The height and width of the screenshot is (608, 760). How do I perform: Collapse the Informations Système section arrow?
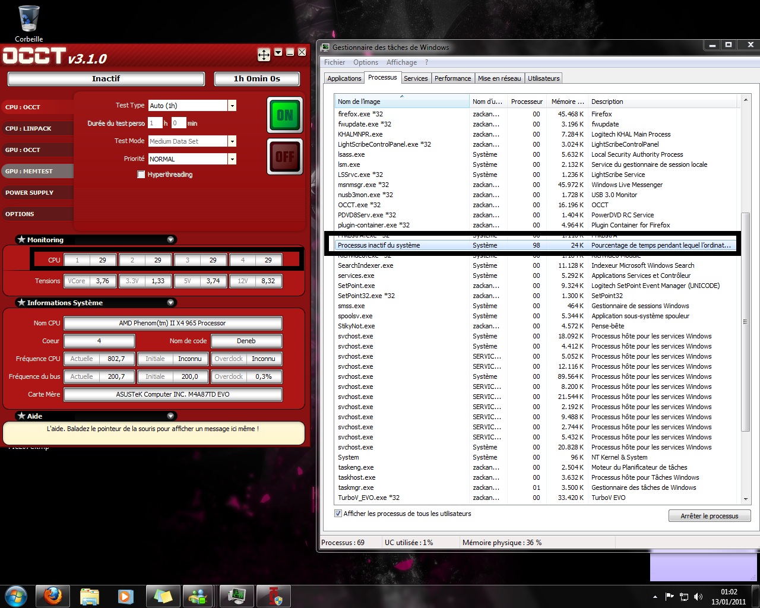tap(171, 303)
